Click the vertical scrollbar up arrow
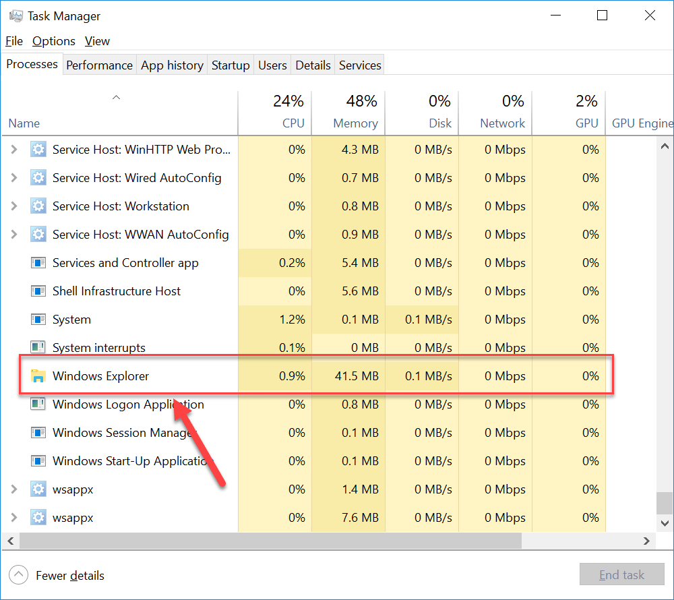 665,146
